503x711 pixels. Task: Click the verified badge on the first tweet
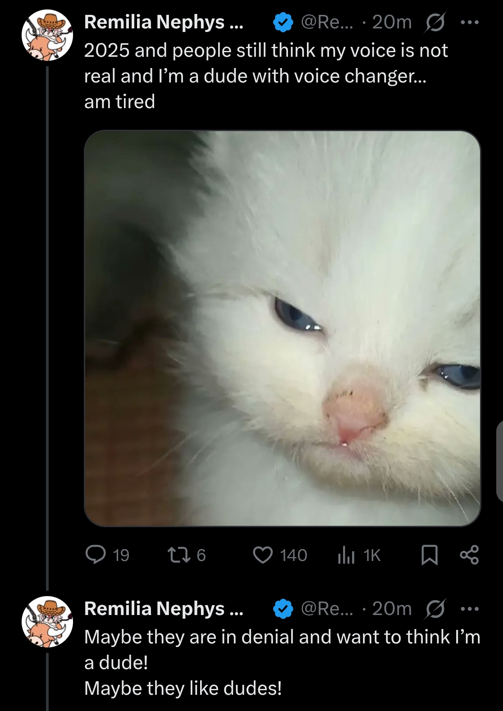pyautogui.click(x=283, y=23)
